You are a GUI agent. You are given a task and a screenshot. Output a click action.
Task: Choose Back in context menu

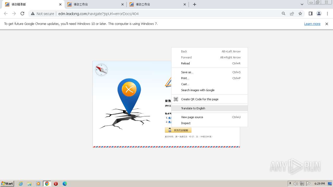coord(209,51)
